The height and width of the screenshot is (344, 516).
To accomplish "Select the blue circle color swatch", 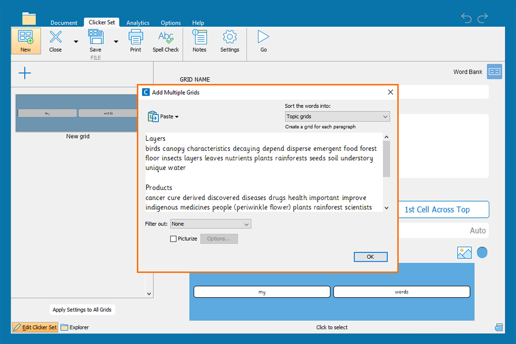I will pos(482,253).
